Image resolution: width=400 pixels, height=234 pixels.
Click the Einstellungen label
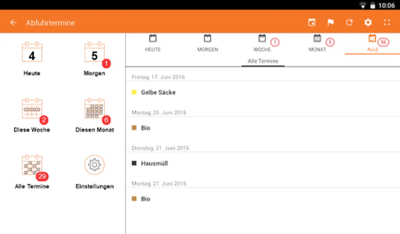95,186
